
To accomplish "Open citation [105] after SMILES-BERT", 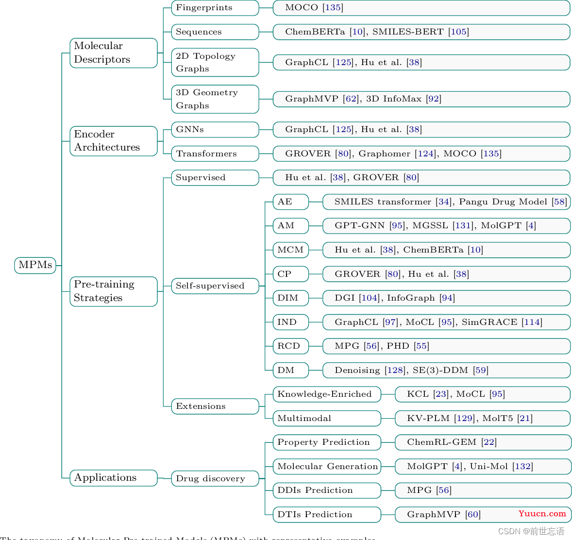I will pos(458,32).
